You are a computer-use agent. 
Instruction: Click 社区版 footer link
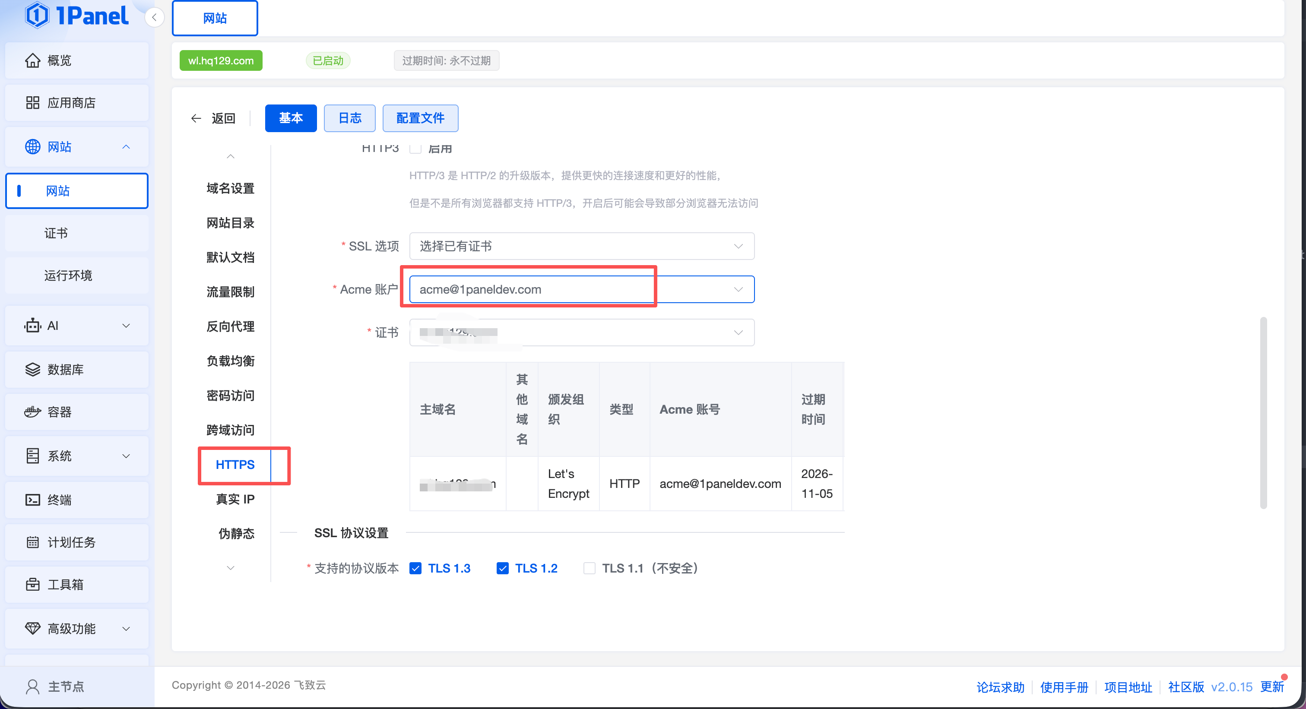(1186, 687)
